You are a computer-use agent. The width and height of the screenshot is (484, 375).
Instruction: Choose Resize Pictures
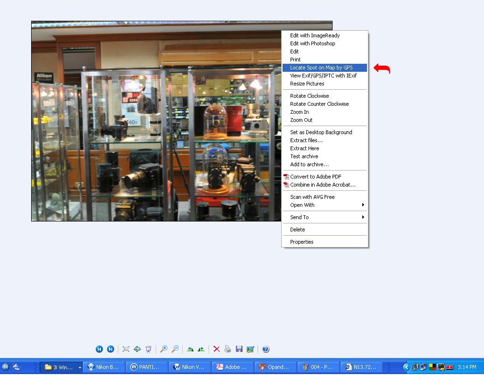tap(325, 84)
